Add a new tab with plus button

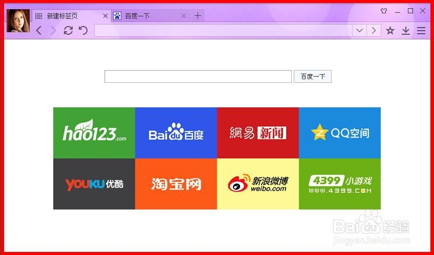198,16
